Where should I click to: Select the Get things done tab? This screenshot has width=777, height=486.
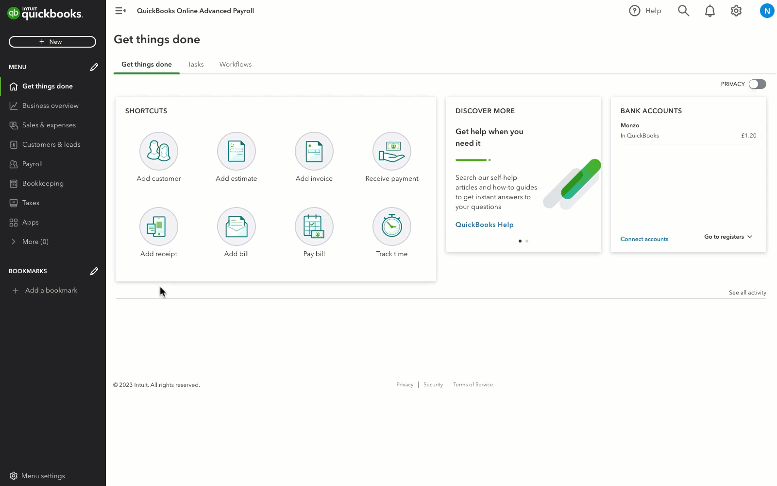coord(147,64)
